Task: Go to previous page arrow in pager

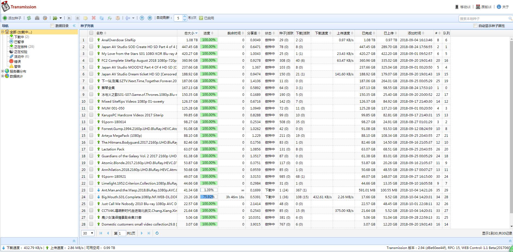Action: tap(108, 233)
